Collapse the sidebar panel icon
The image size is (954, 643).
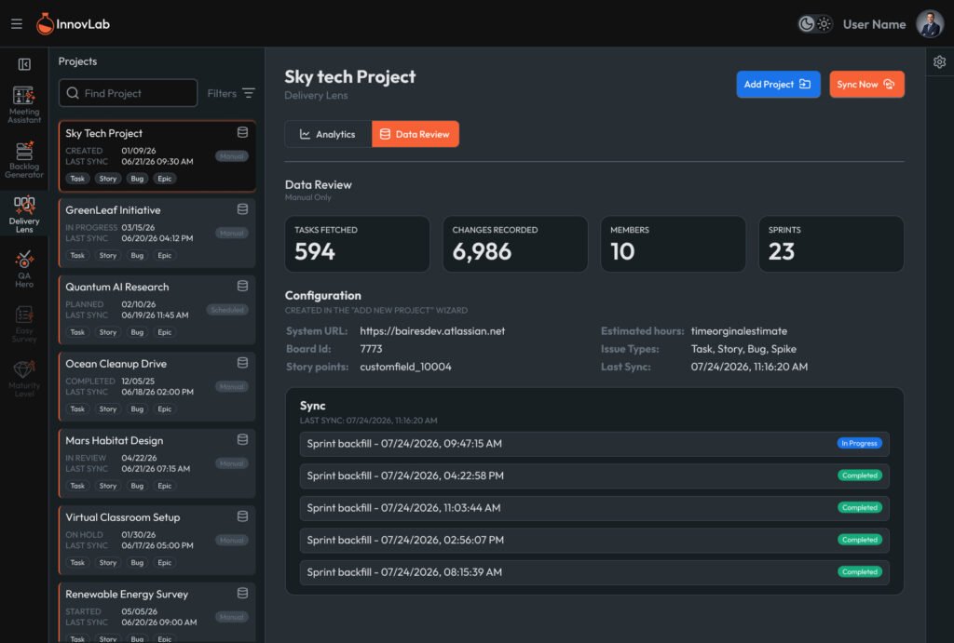(x=24, y=64)
